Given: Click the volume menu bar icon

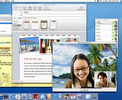Looking at the screenshot, I should point(106,1).
